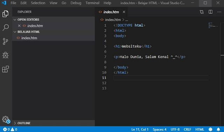Image resolution: width=224 pixels, height=132 pixels.
Task: Change encoding via UTF-8 indicator
Action: 175,130
